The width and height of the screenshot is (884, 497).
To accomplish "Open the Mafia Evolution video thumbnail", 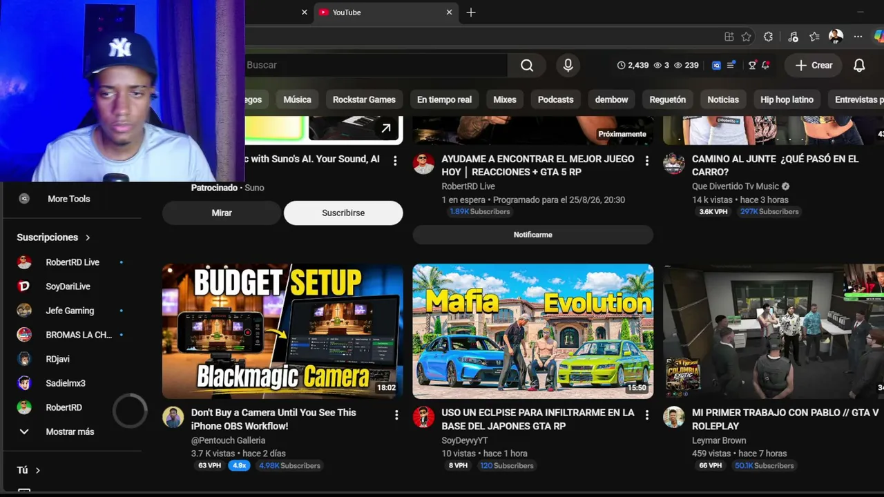I will click(x=533, y=331).
